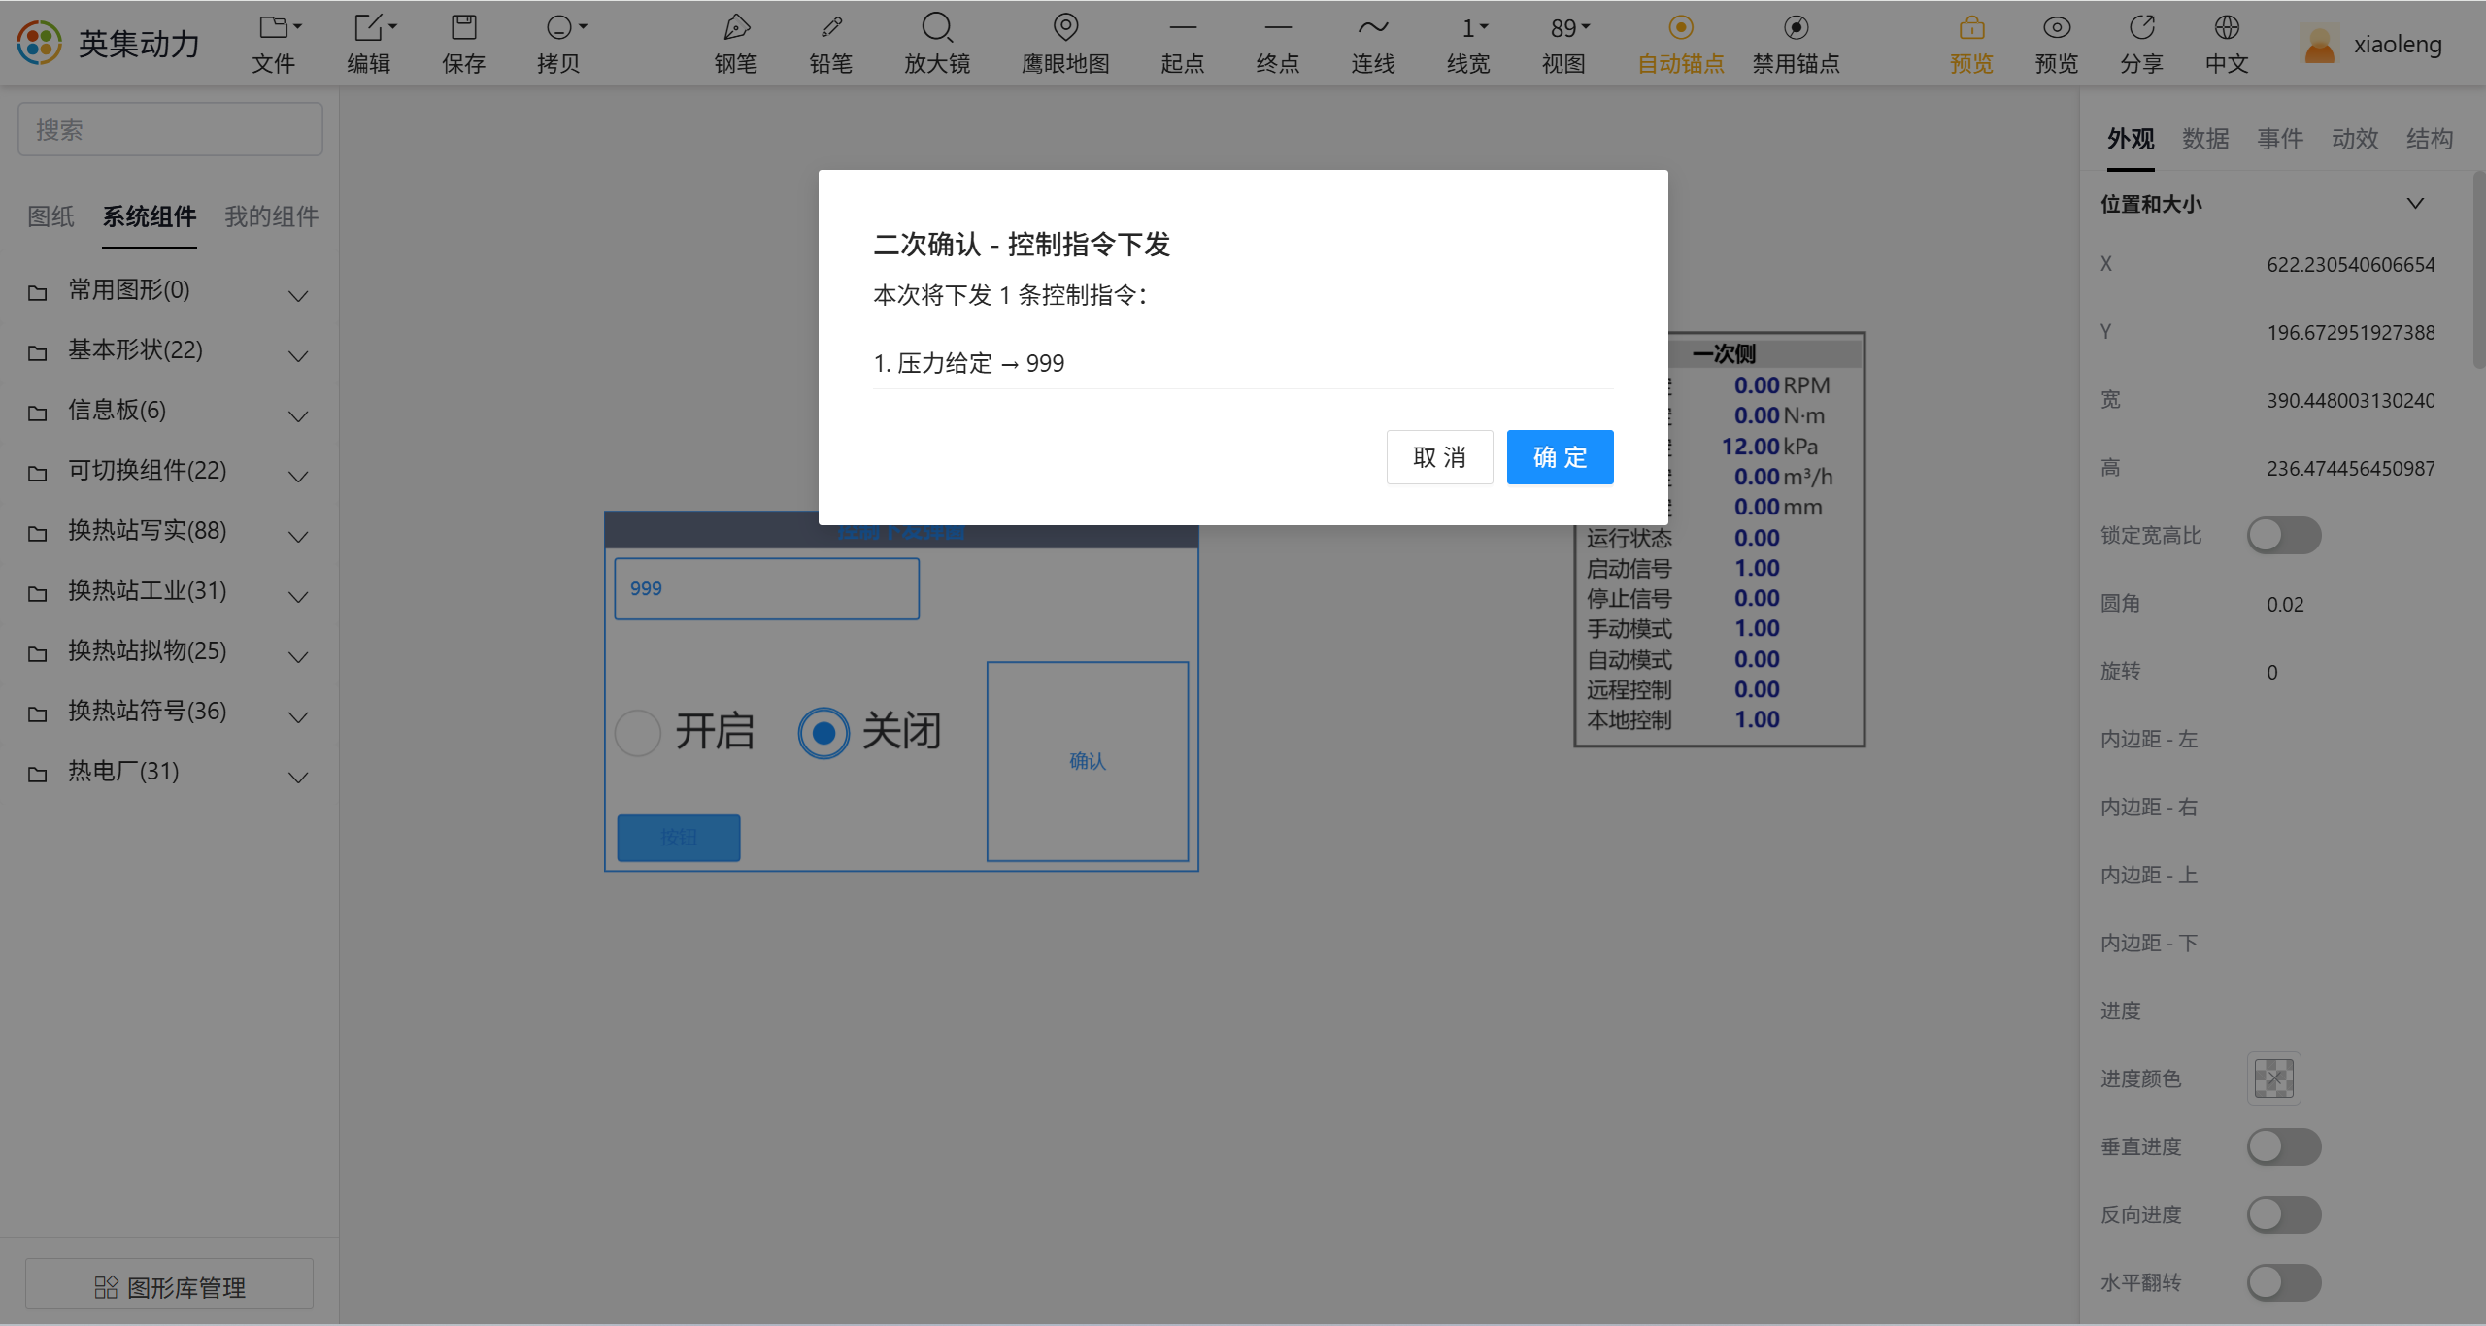Expand the 换热站写实(88) category
2486x1326 pixels.
[x=298, y=536]
